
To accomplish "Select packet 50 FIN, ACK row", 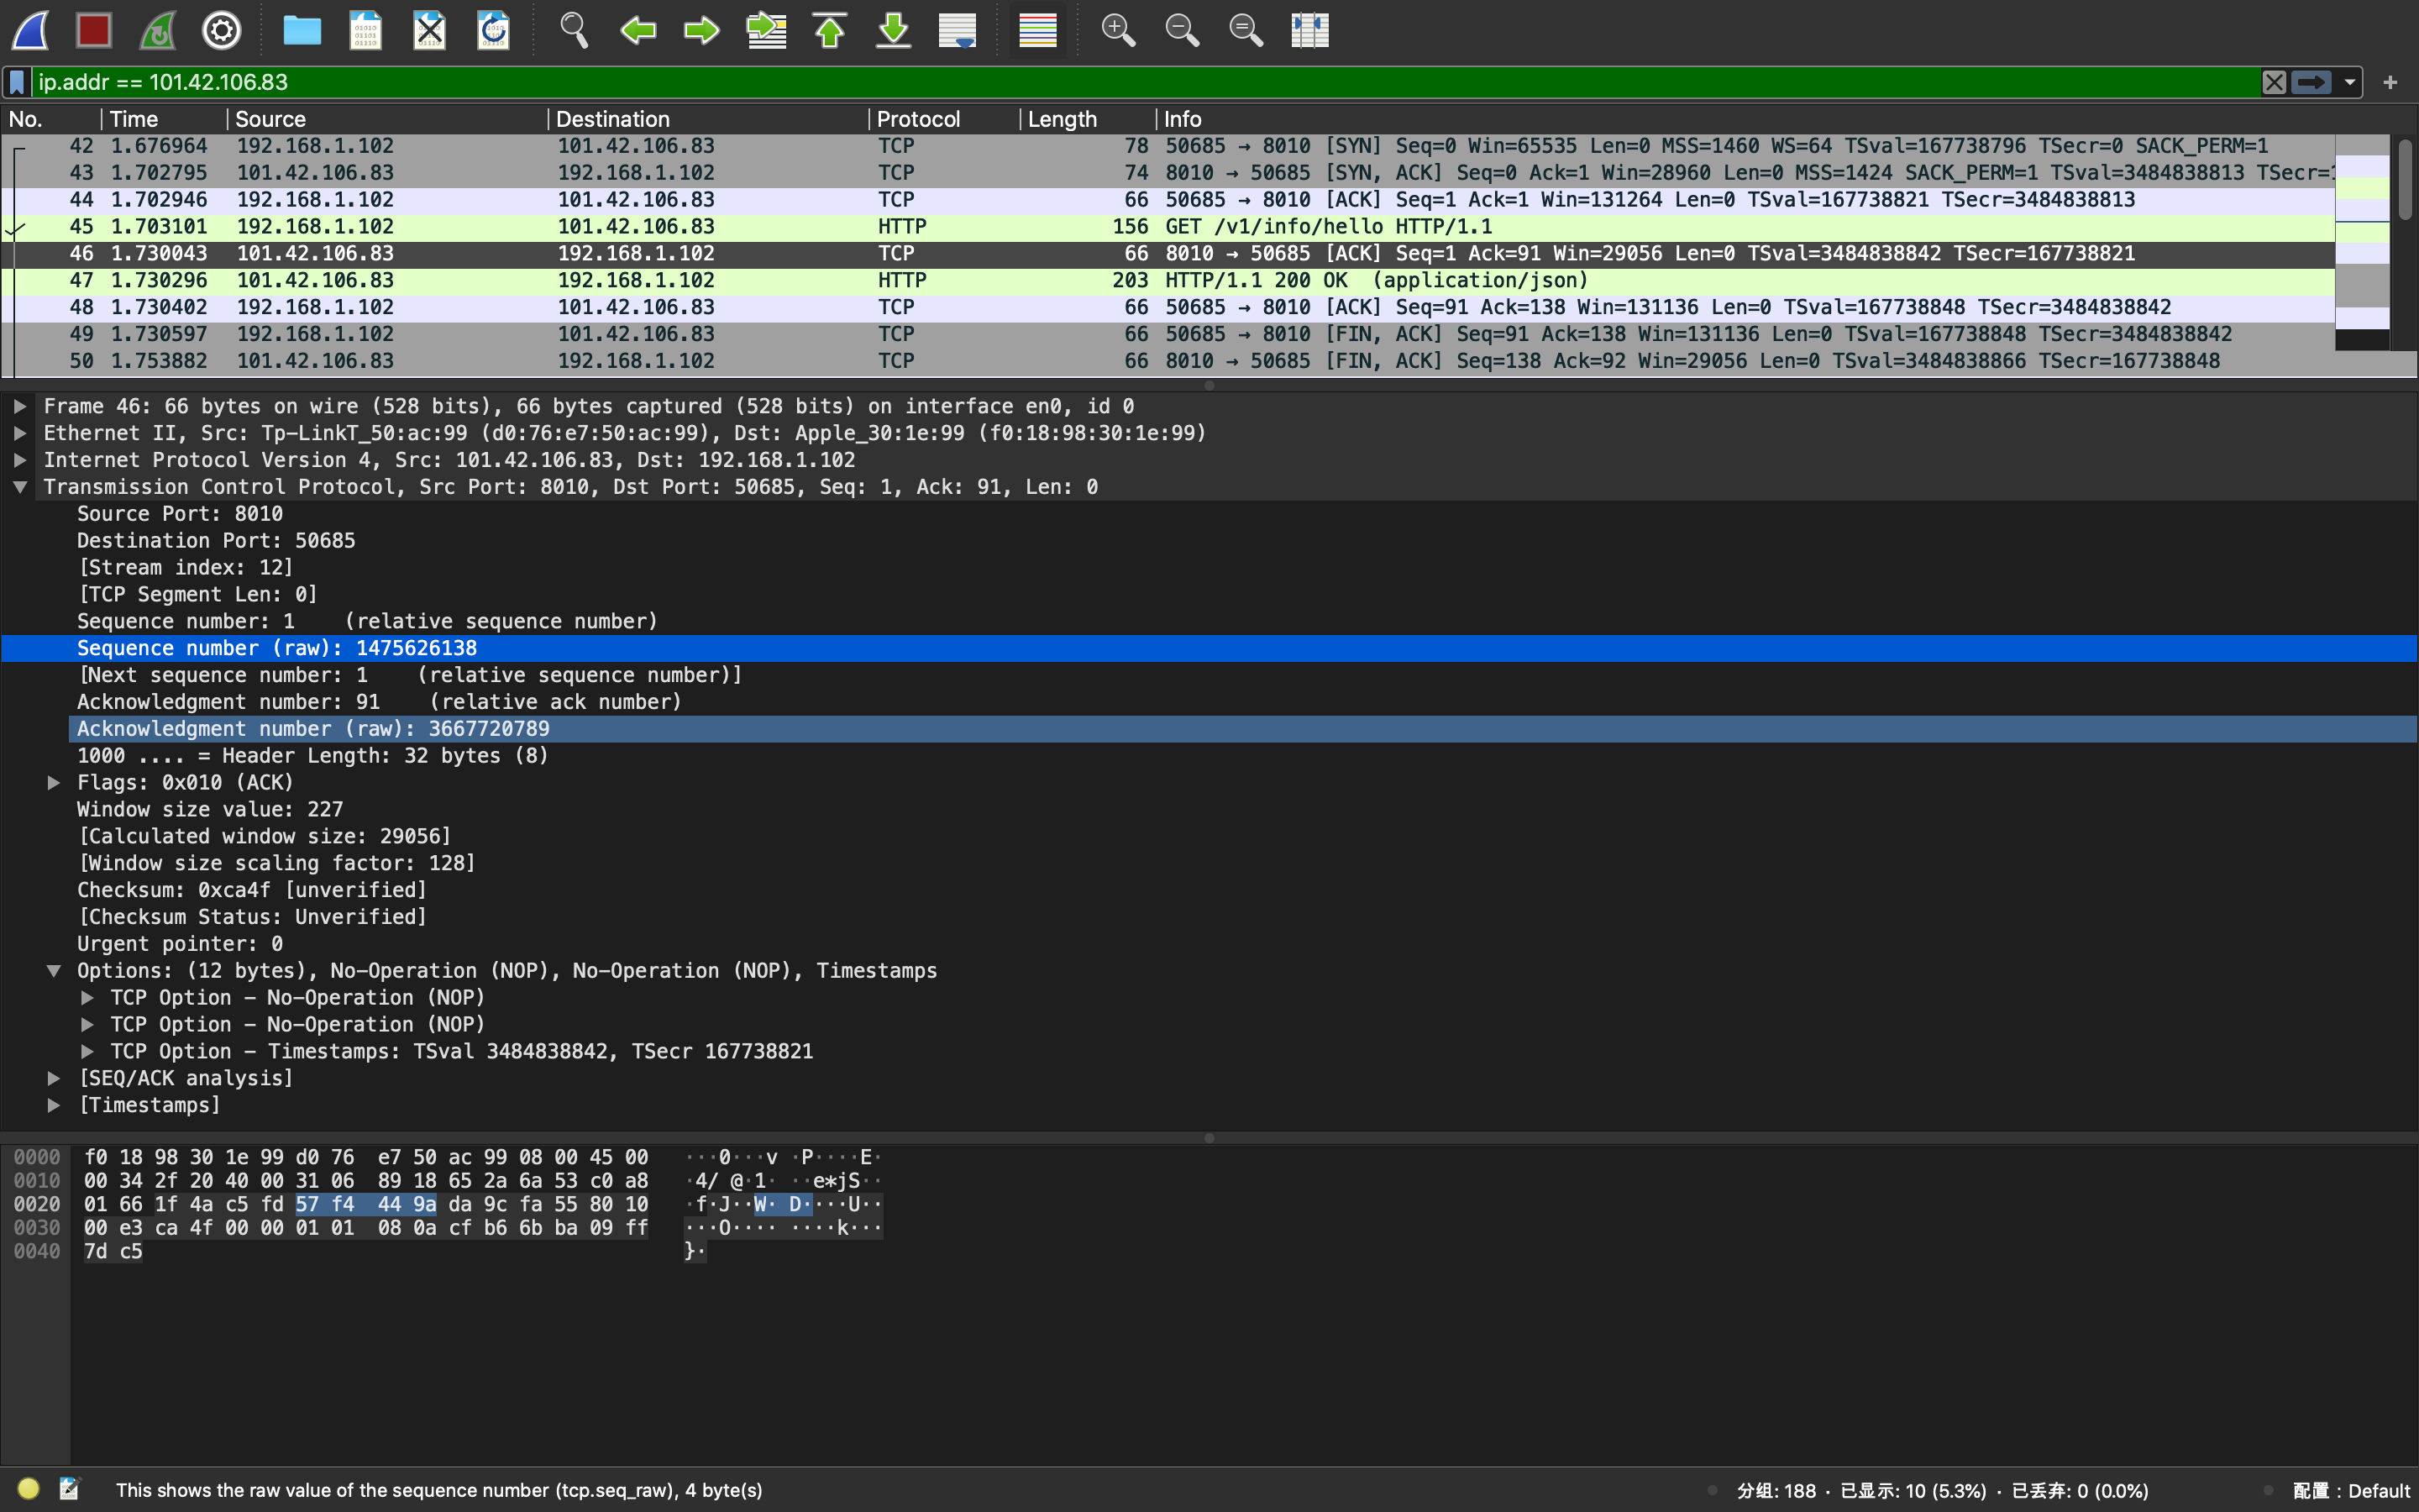I will [1168, 361].
